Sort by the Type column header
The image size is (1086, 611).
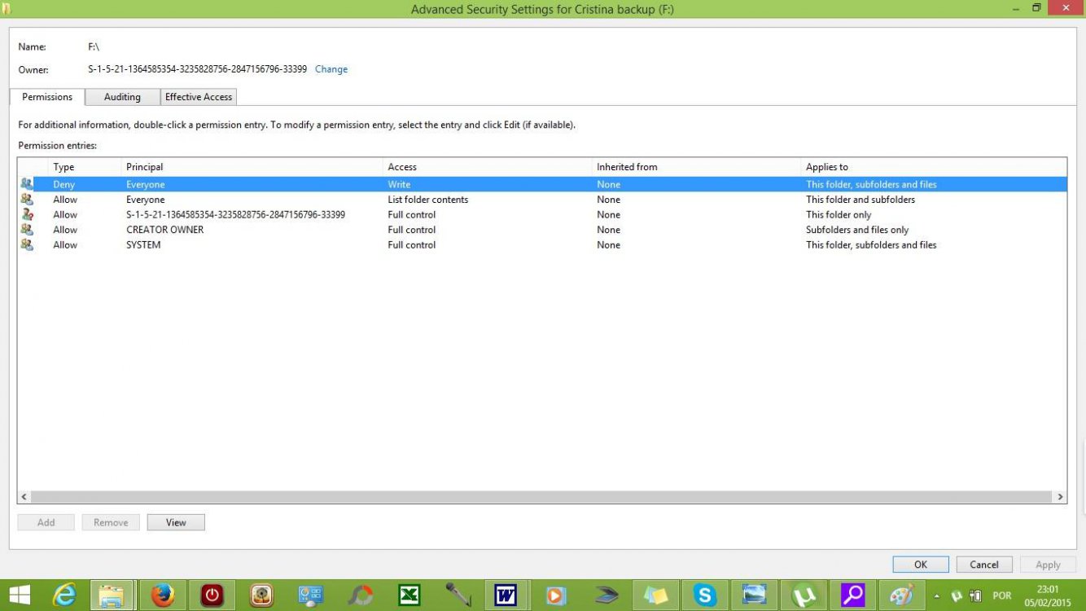click(x=85, y=167)
